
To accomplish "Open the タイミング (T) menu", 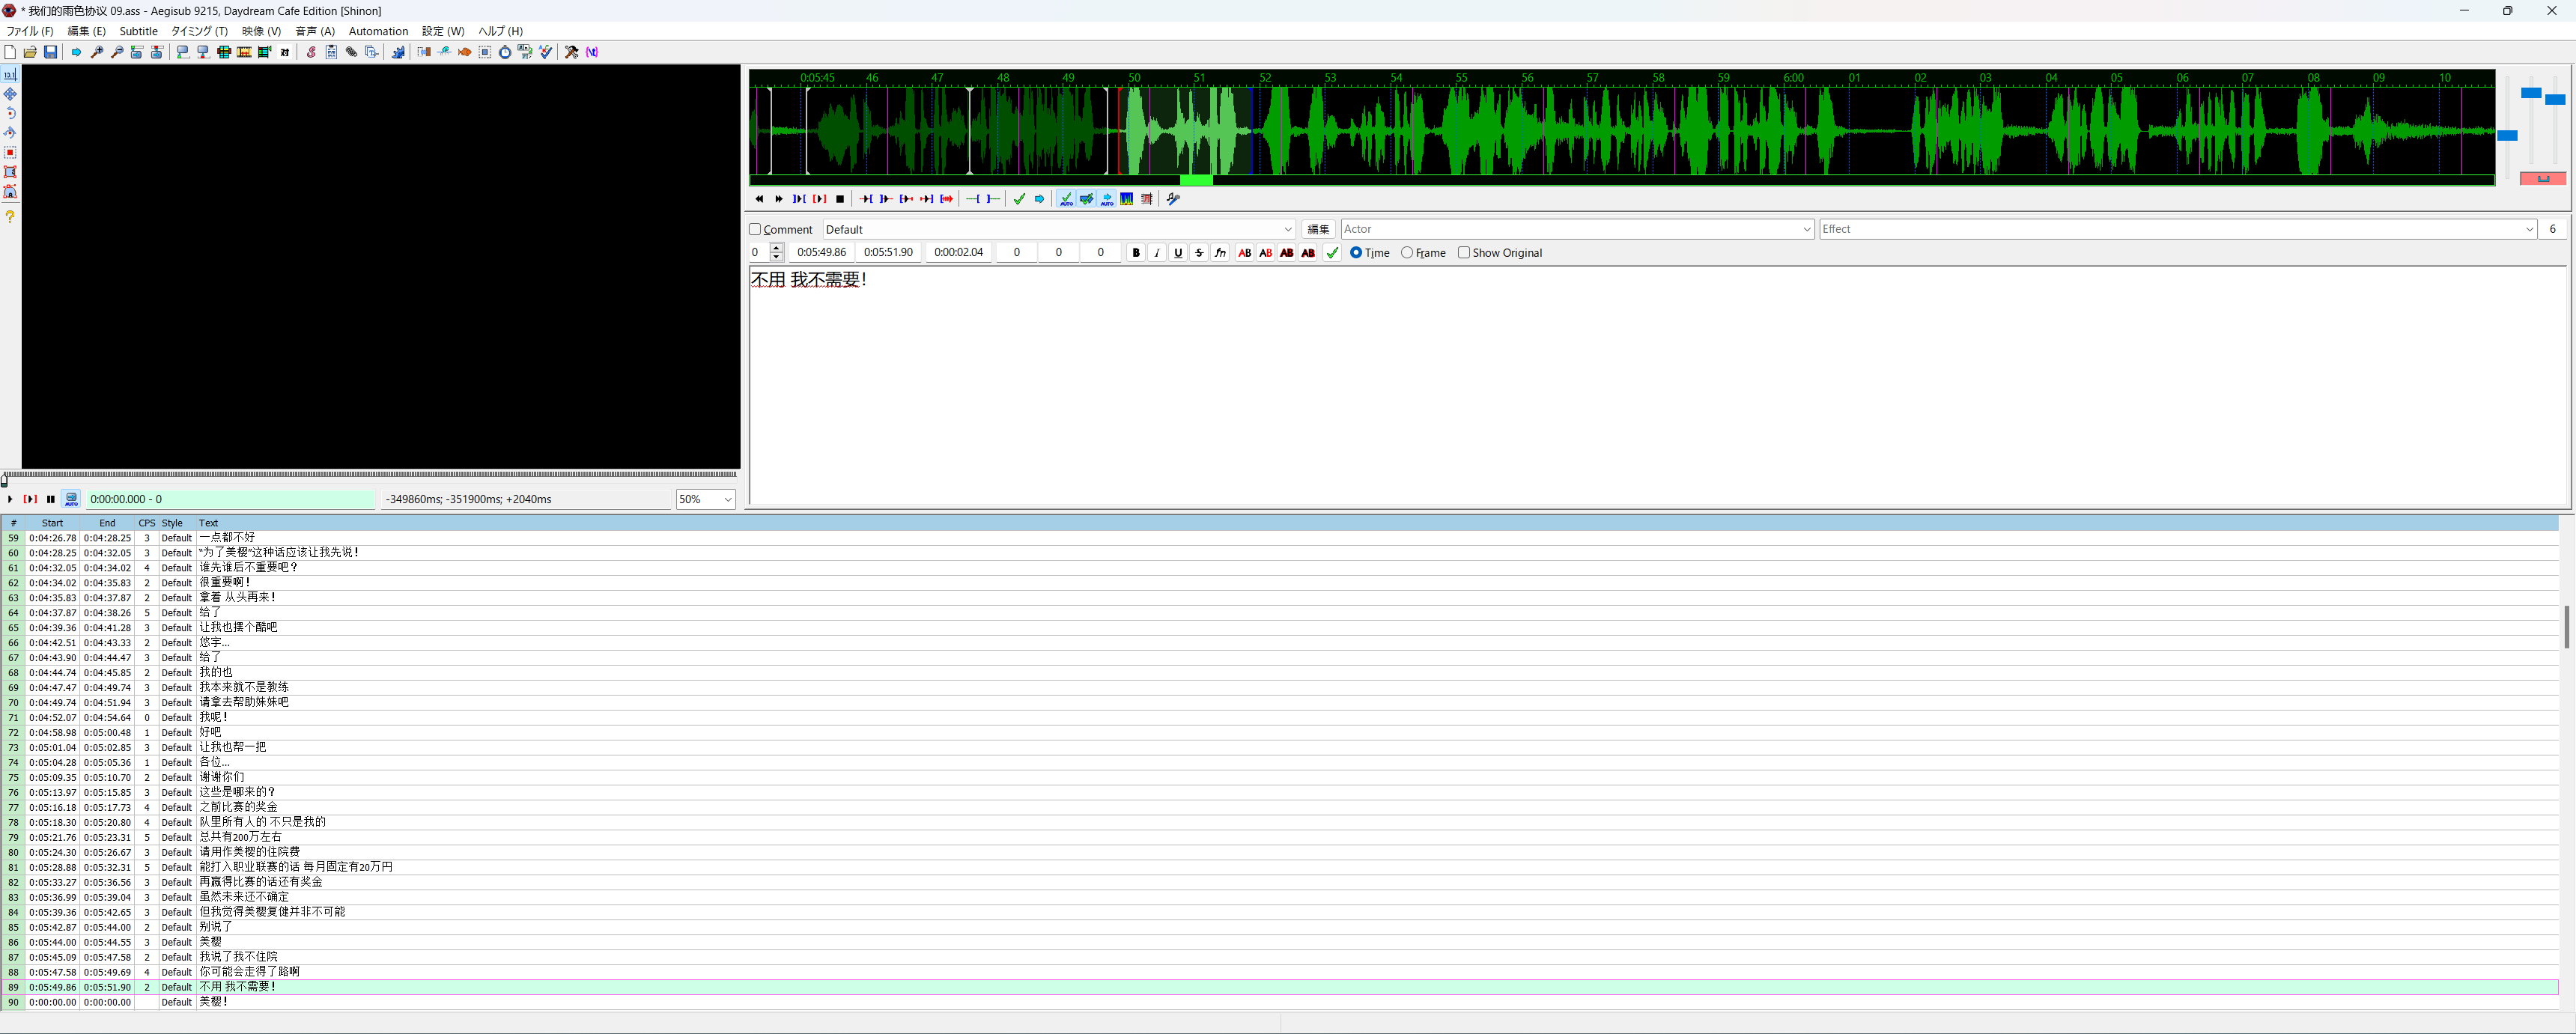I will [199, 31].
